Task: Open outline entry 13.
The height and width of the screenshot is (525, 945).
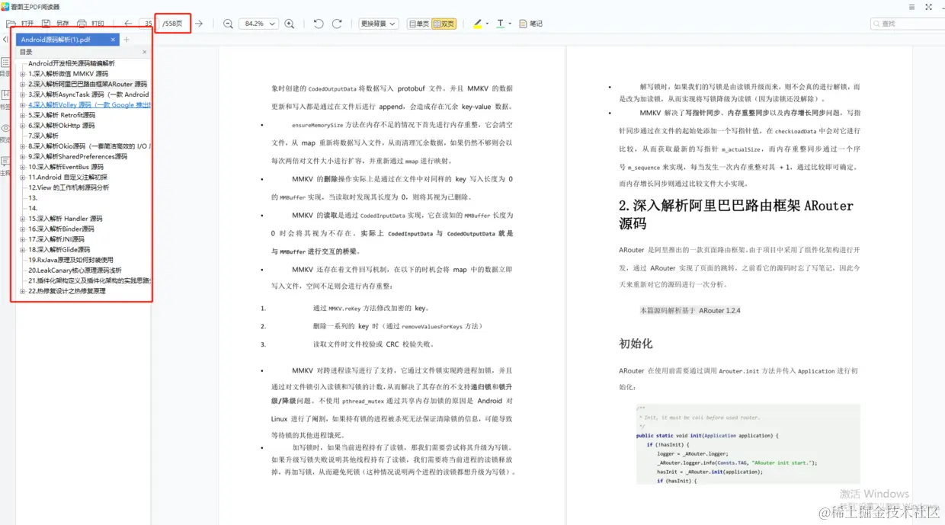Action: [x=33, y=197]
